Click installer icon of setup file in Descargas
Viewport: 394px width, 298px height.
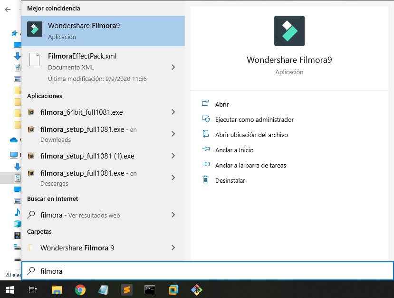tap(31, 173)
